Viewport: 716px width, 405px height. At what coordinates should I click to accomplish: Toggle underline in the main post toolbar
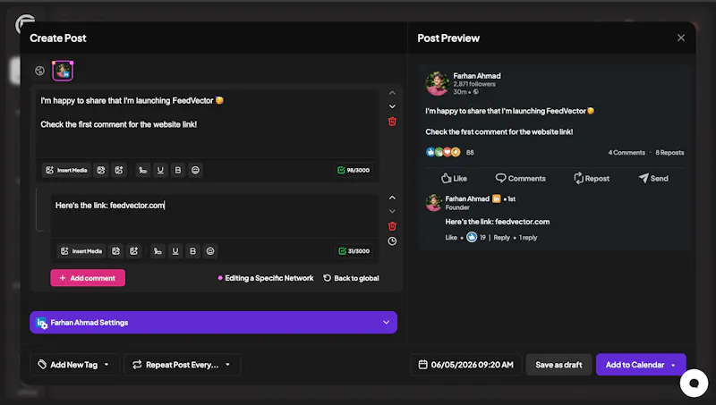click(x=160, y=170)
